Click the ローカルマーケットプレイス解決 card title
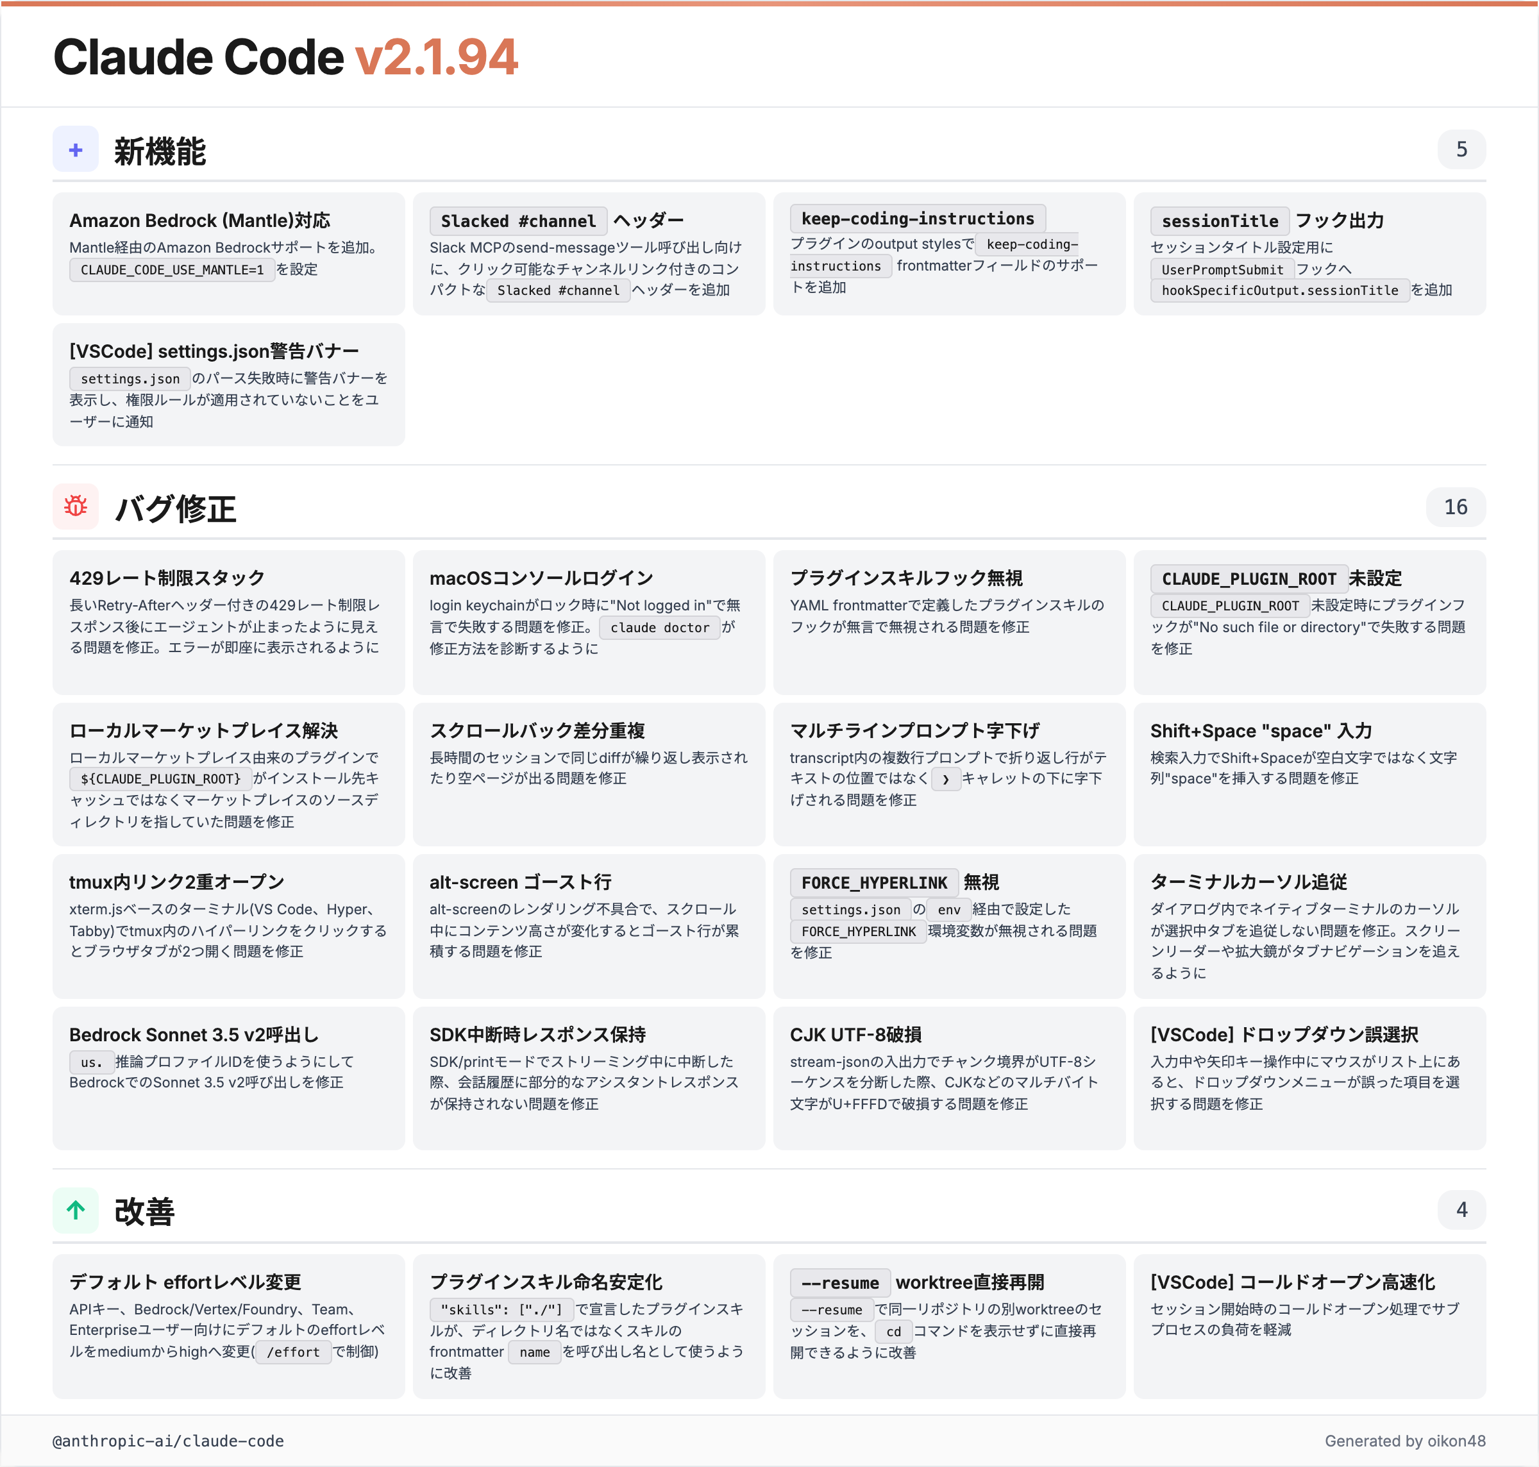Viewport: 1539px width, 1467px height. click(x=203, y=730)
